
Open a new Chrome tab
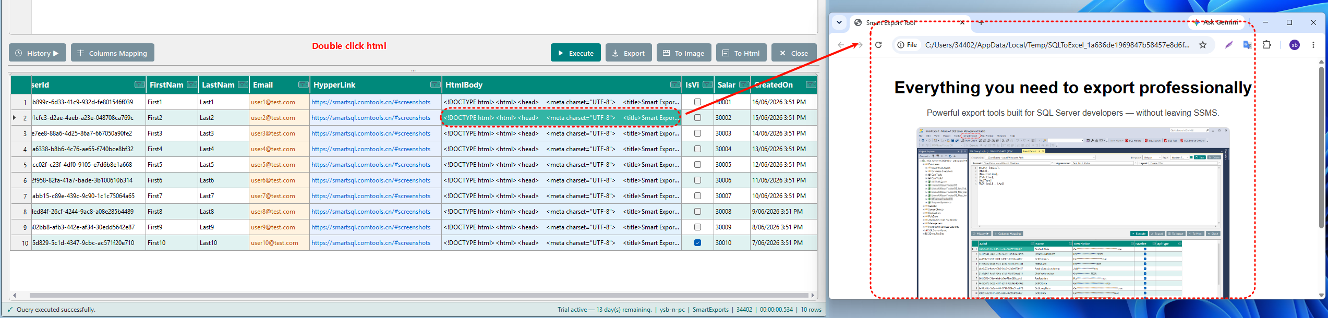click(981, 22)
